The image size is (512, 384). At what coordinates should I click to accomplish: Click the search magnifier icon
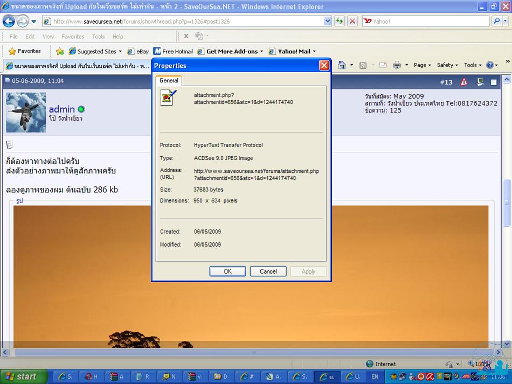tap(497, 22)
